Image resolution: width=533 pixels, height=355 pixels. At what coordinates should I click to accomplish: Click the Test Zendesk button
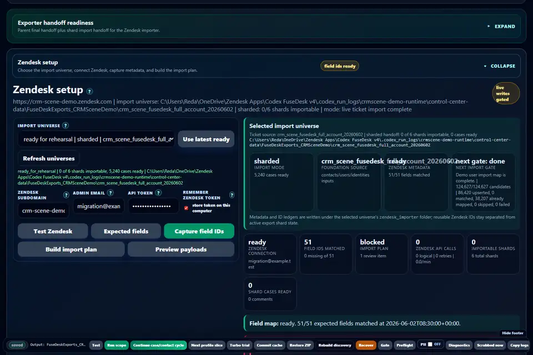click(53, 231)
